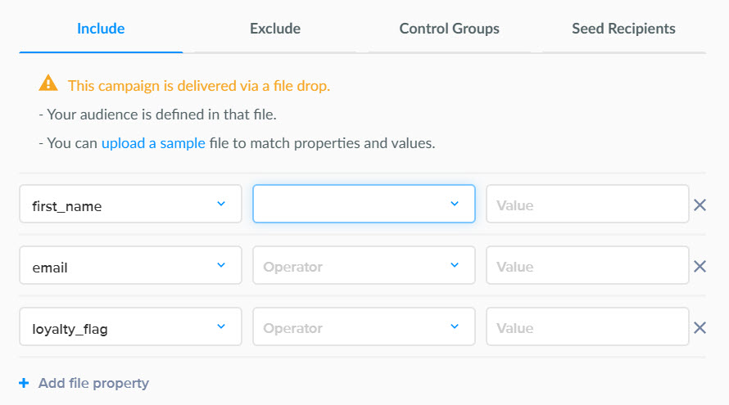
Task: Open the Control Groups tab
Action: click(x=449, y=29)
